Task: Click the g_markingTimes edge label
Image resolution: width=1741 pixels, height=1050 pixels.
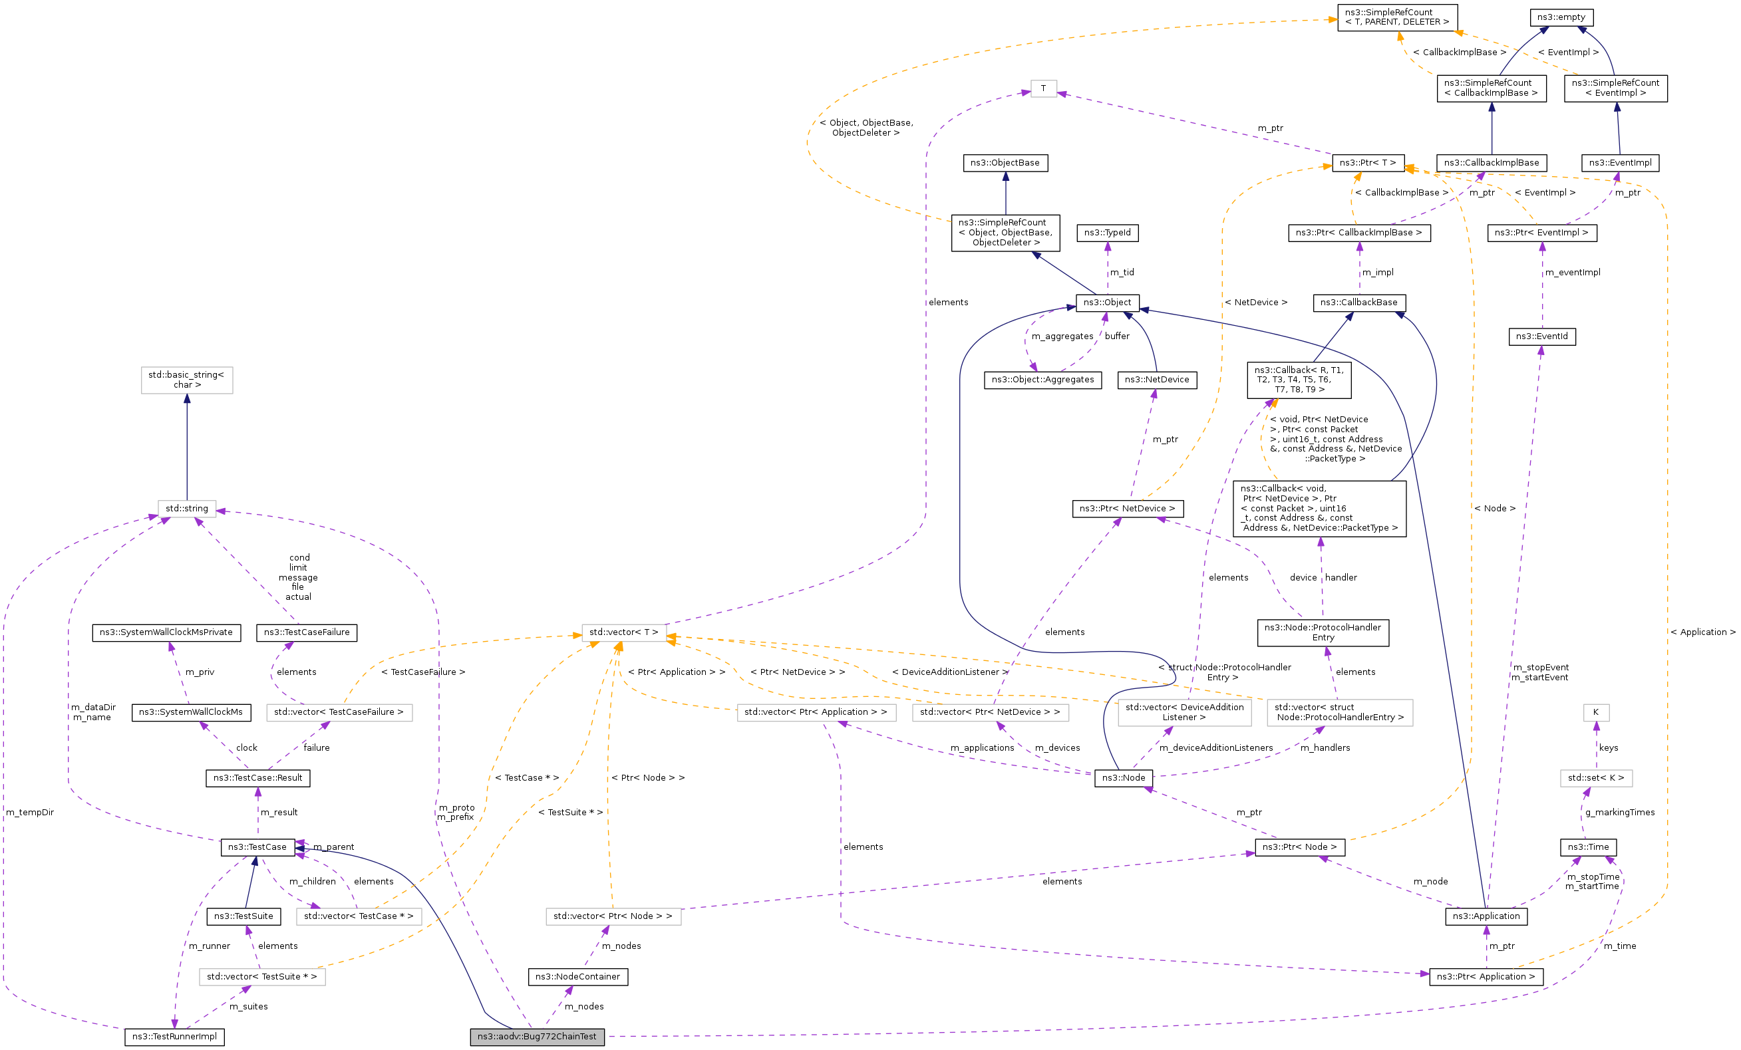Action: tap(1620, 813)
